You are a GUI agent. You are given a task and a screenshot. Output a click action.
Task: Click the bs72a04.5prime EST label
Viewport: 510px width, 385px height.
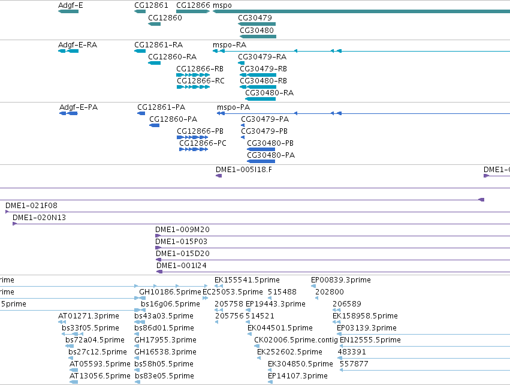tap(95, 340)
